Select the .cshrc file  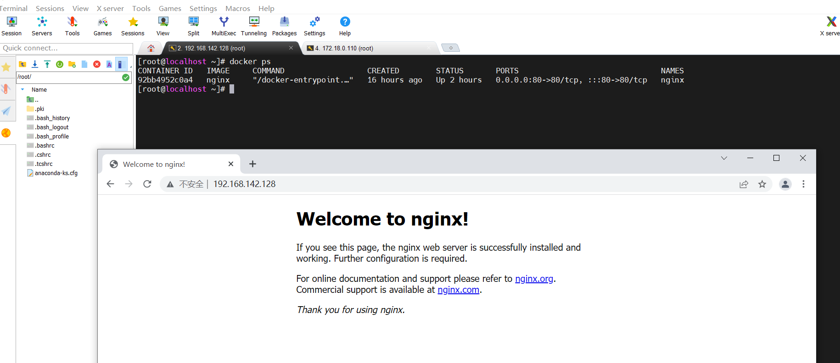(x=39, y=154)
